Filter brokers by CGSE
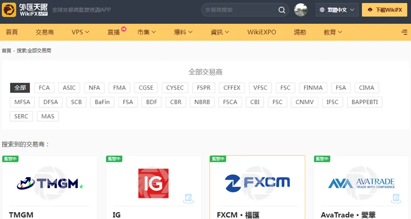This screenshot has height=219, width=411. pyautogui.click(x=146, y=88)
